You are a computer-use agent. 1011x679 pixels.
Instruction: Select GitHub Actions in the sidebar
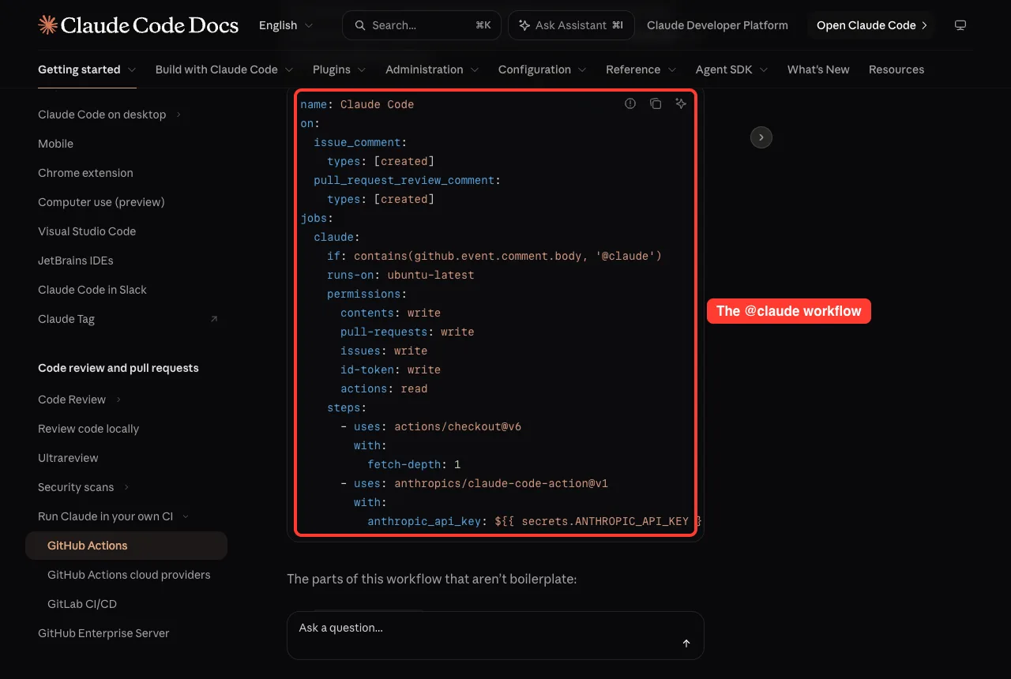126,546
